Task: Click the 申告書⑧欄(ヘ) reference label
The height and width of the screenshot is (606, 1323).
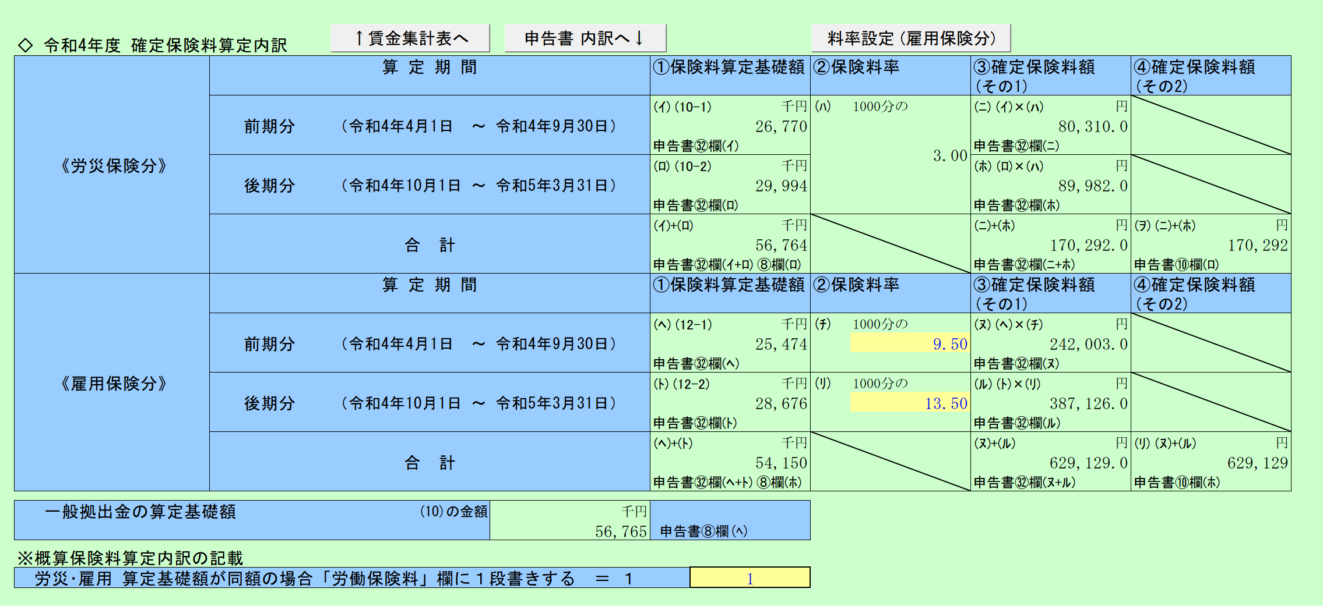Action: click(703, 531)
